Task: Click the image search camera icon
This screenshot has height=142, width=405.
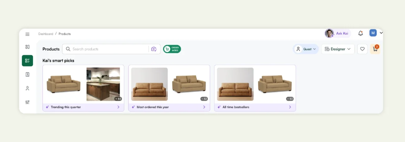Action: point(154,49)
